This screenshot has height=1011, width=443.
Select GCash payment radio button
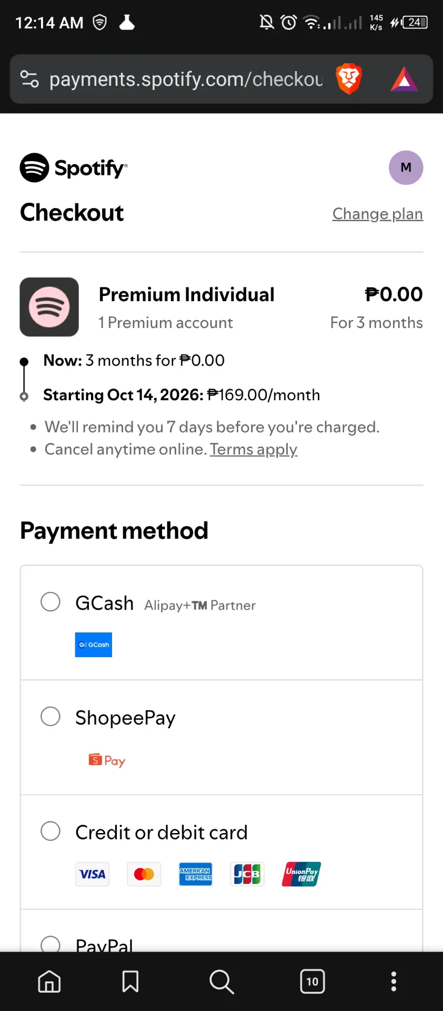tap(51, 602)
